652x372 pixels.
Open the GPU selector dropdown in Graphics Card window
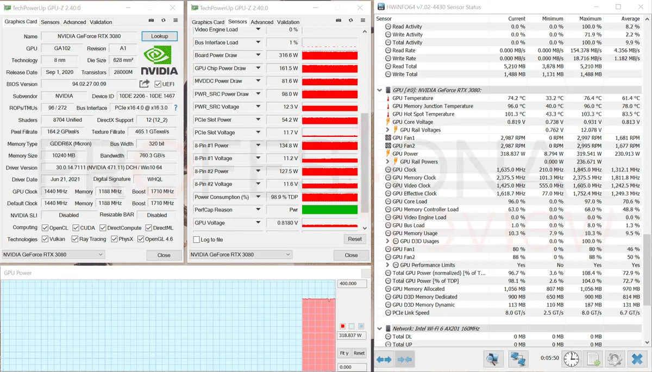coord(53,255)
